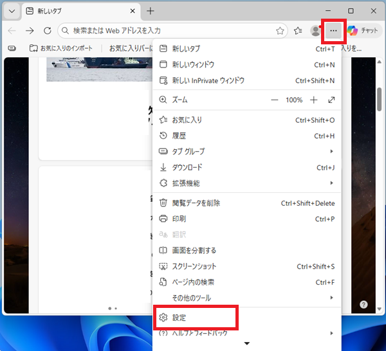Click the browser refresh icon
The width and height of the screenshot is (386, 351).
(x=47, y=30)
